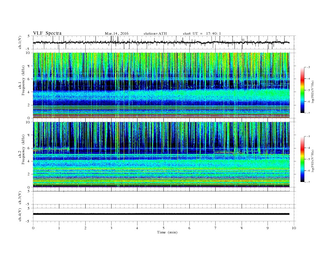Click the time axis tick label '8'
The image size is (331, 256).
point(242,228)
